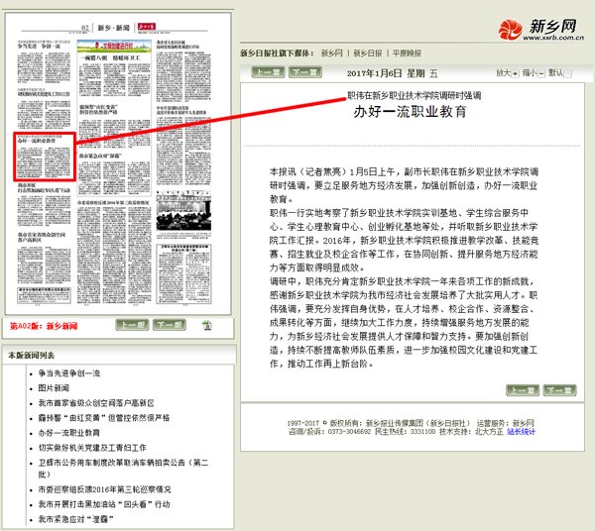The image size is (595, 531).
Task: Click top 下一篇 next article button
Action: point(299,73)
